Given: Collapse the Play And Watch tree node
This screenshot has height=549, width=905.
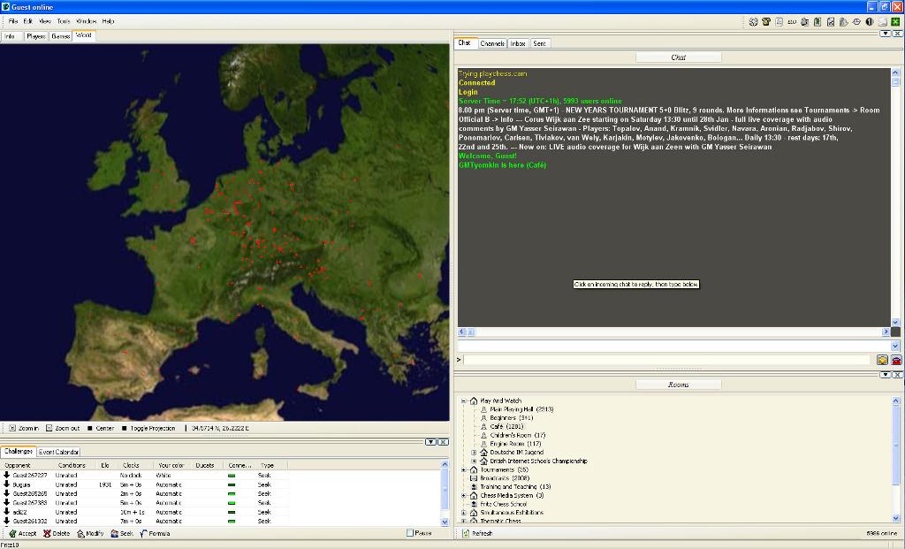Looking at the screenshot, I should tap(464, 401).
